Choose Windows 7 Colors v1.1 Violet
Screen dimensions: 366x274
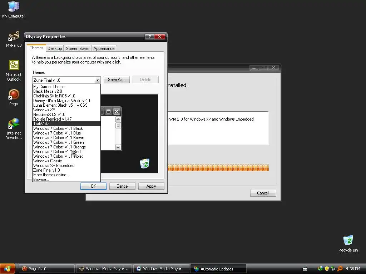point(66,156)
